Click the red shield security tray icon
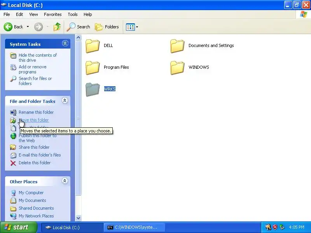This screenshot has width=311, height=233. click(275, 227)
